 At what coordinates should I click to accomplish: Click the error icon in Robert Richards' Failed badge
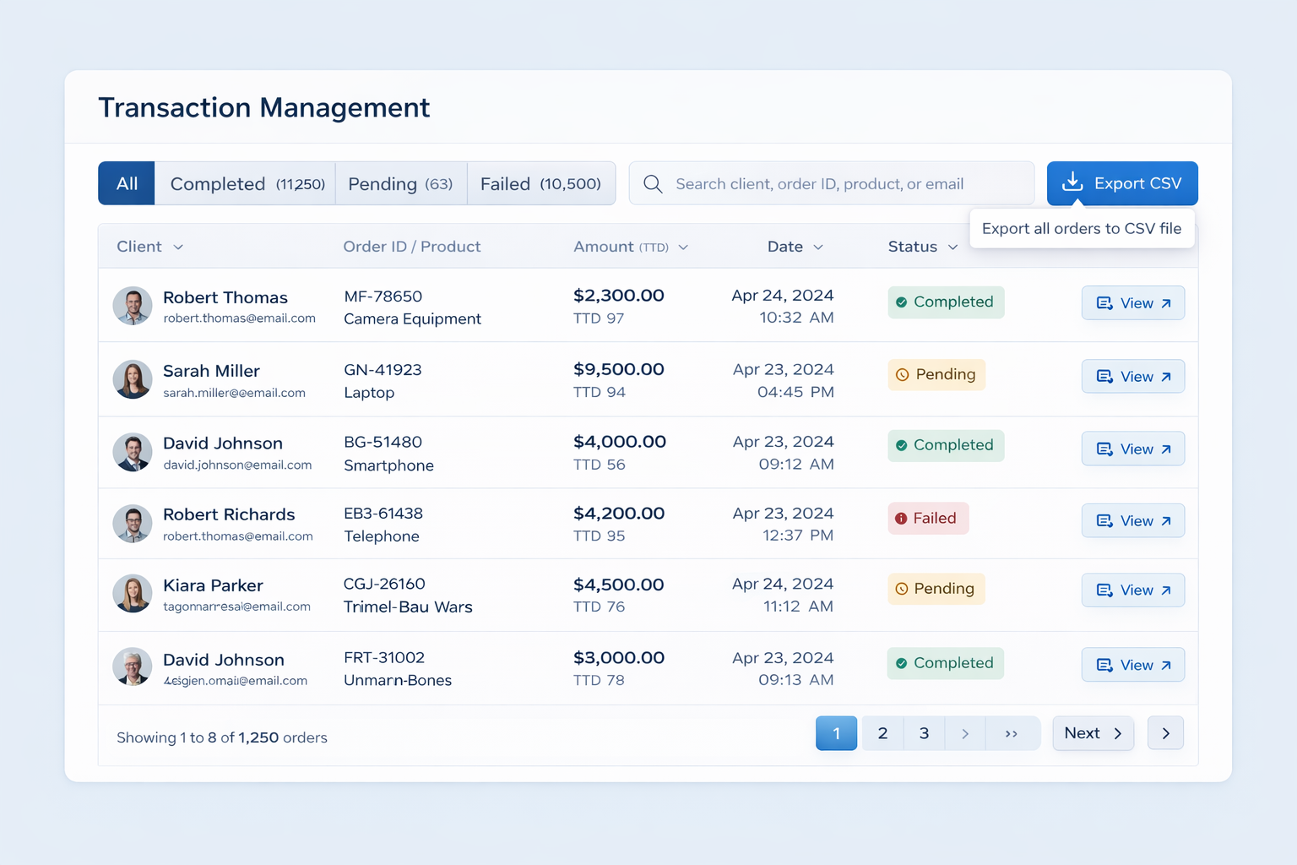coord(900,518)
